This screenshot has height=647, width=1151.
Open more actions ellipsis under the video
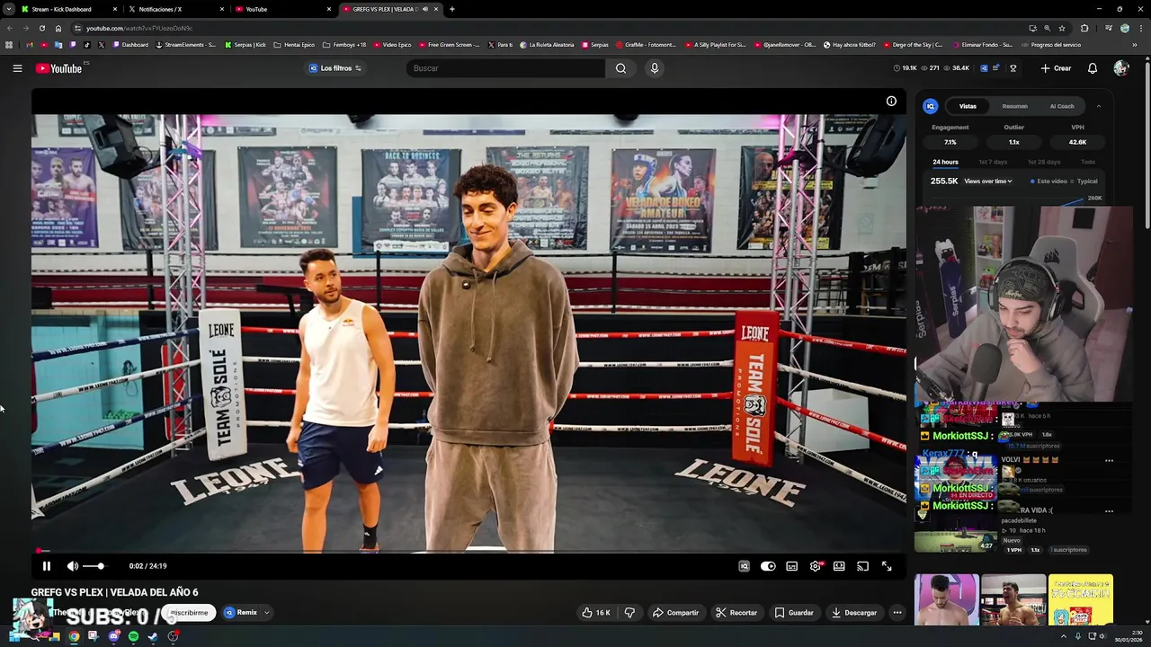pos(897,613)
